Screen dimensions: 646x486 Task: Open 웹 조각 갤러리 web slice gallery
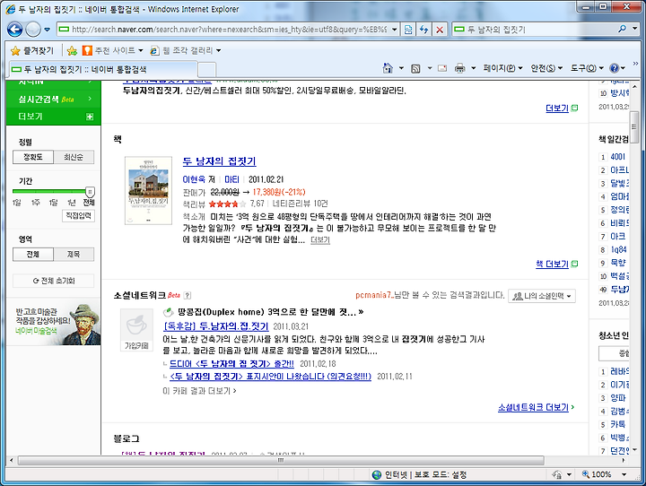pos(186,50)
